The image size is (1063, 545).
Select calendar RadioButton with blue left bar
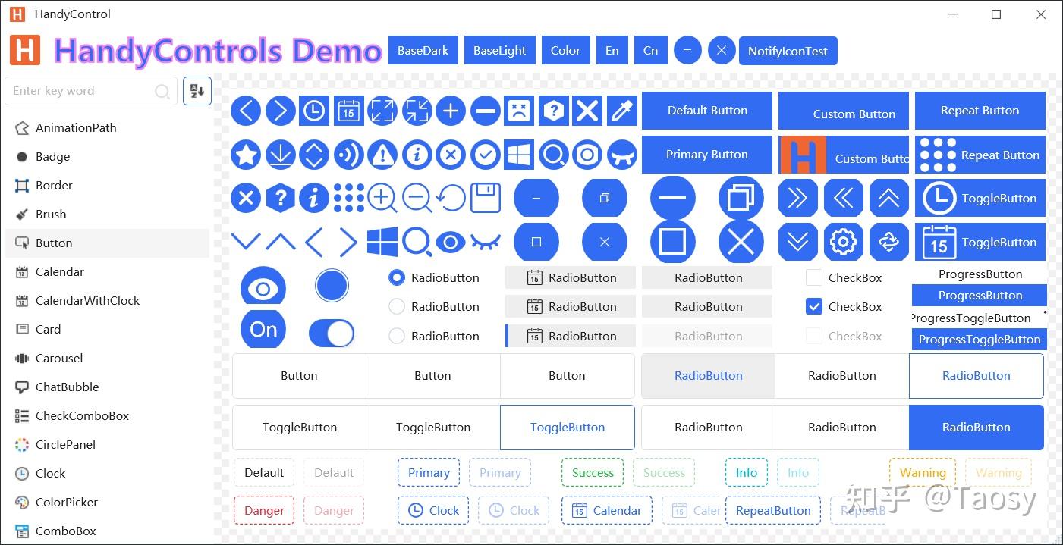(x=571, y=336)
